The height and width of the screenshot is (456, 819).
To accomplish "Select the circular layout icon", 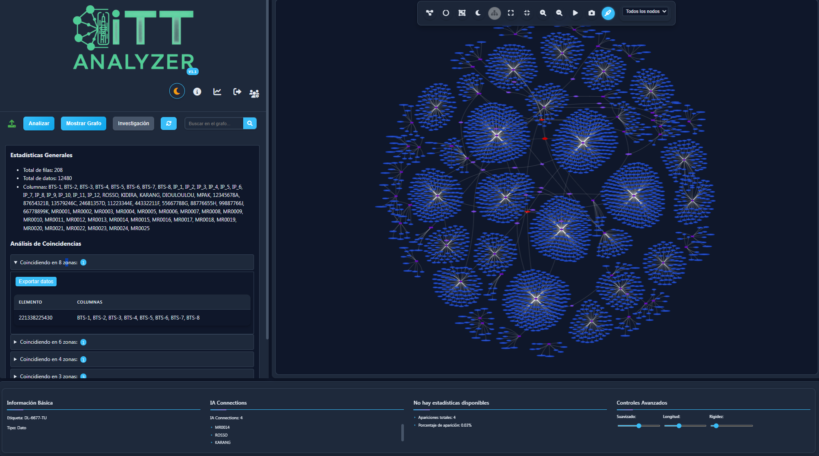I will [446, 13].
